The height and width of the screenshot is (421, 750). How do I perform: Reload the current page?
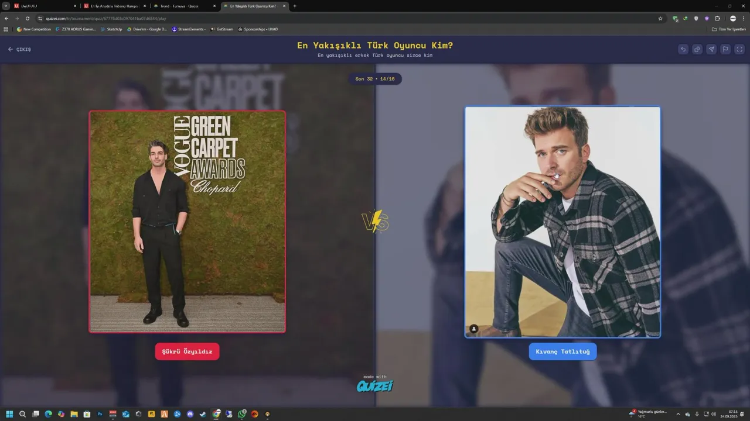27,18
